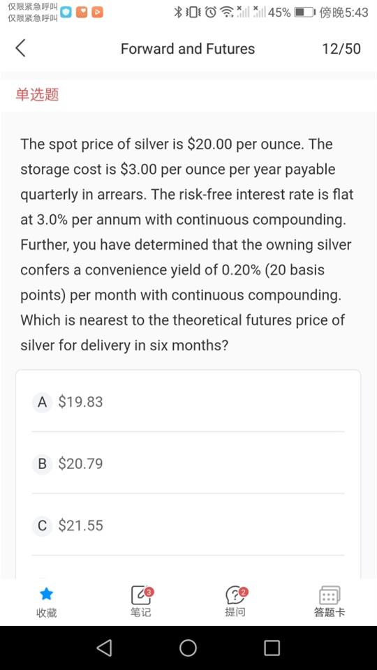Tap the 收藏 label in bottom bar
Screen dimensions: 377x670
pyautogui.click(x=46, y=613)
